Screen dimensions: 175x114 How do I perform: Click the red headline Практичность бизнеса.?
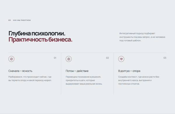(x=41, y=39)
